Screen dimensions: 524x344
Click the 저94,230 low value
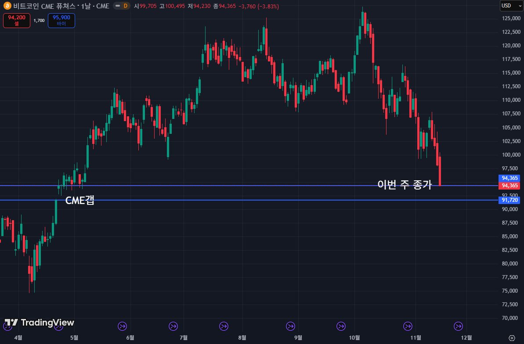click(x=199, y=6)
